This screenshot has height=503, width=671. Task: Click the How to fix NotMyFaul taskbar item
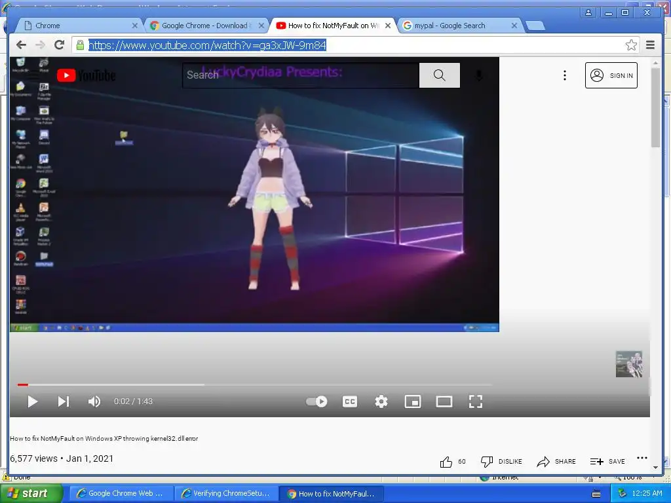coord(332,494)
